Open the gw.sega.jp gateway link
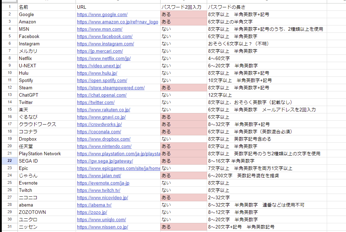Screen dimensions: 346x232 point(105,161)
